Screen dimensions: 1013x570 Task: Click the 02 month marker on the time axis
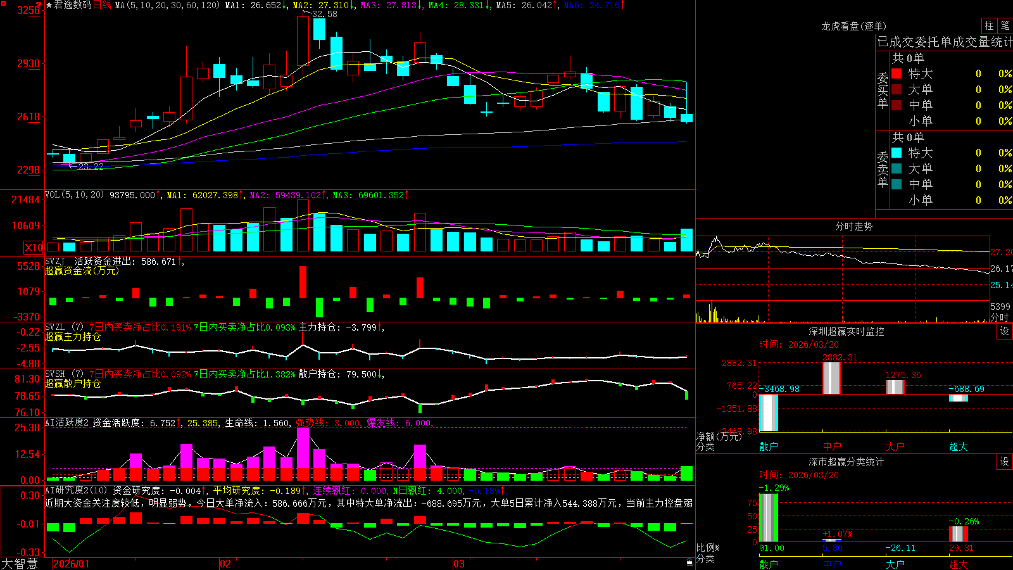[225, 564]
